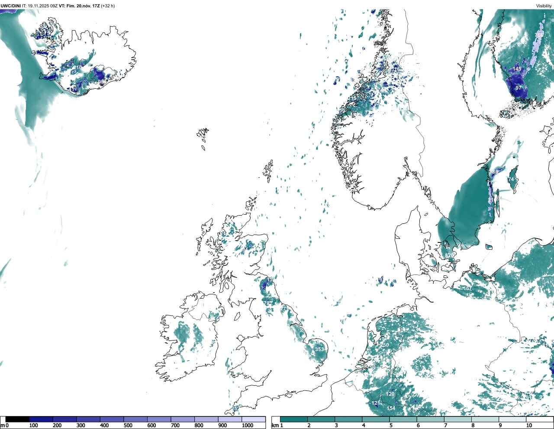This screenshot has height=429, width=554.
Task: Click the '74' value on Gotland
Action: pos(511,180)
